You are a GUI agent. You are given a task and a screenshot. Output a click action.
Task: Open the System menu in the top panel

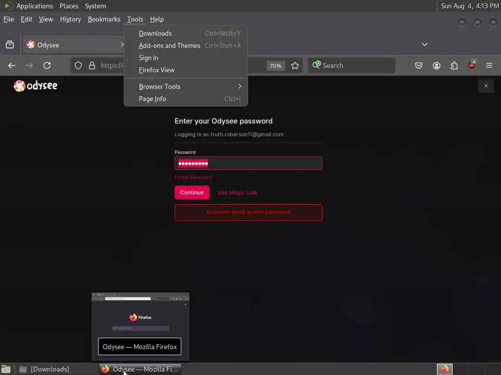click(95, 6)
